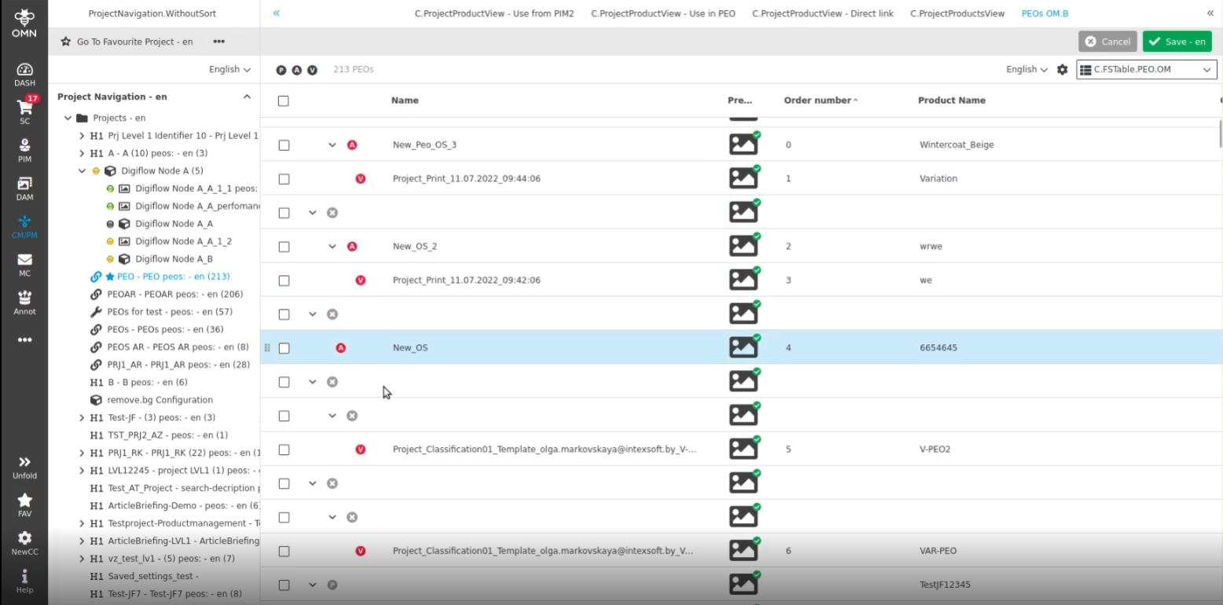Grab the drag handle on New_OS row
1223x605 pixels.
pyautogui.click(x=267, y=348)
